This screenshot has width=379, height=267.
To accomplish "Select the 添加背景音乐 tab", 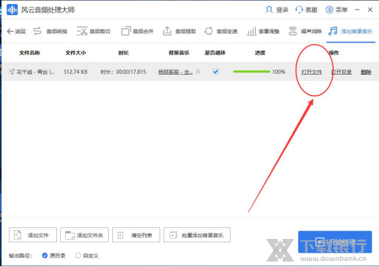I will [x=350, y=31].
